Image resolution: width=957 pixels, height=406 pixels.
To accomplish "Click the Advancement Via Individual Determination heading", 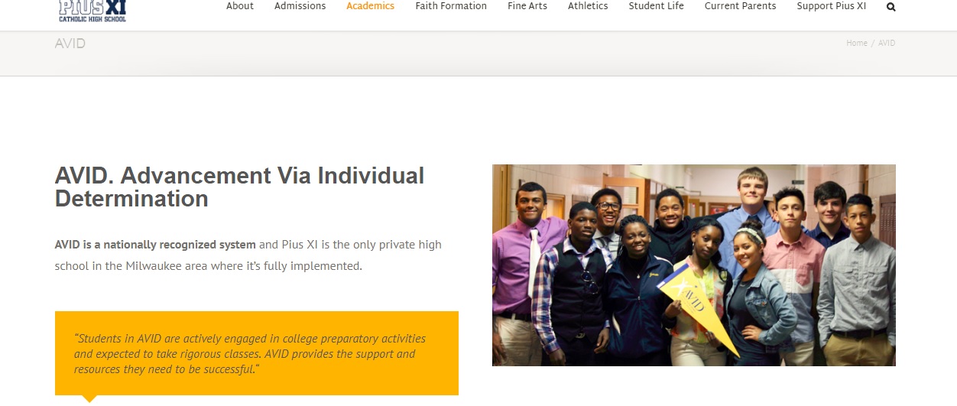I will coord(239,187).
